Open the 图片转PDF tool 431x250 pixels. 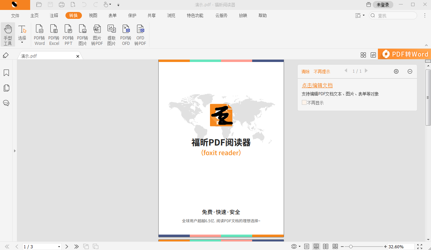97,35
